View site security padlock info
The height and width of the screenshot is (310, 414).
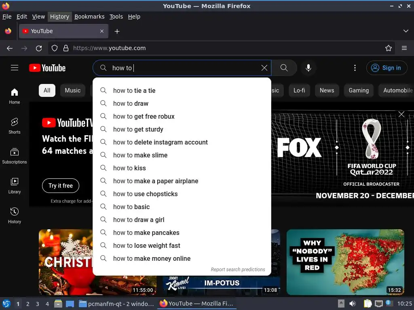click(x=66, y=48)
